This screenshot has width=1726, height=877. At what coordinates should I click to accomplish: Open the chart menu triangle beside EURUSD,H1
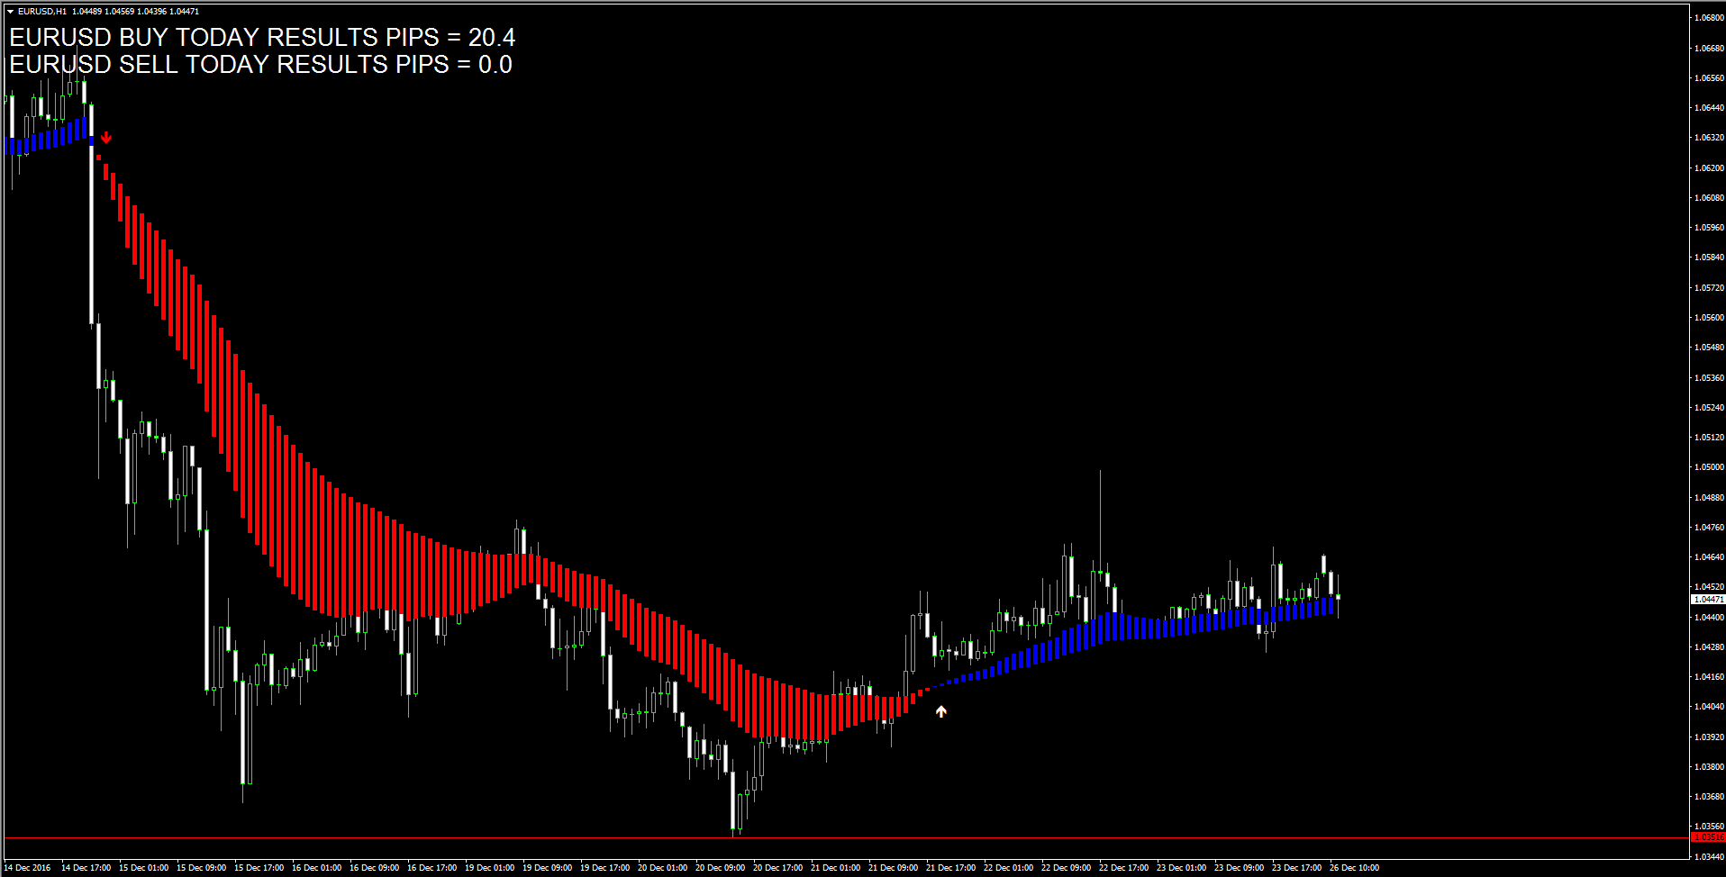[x=10, y=12]
